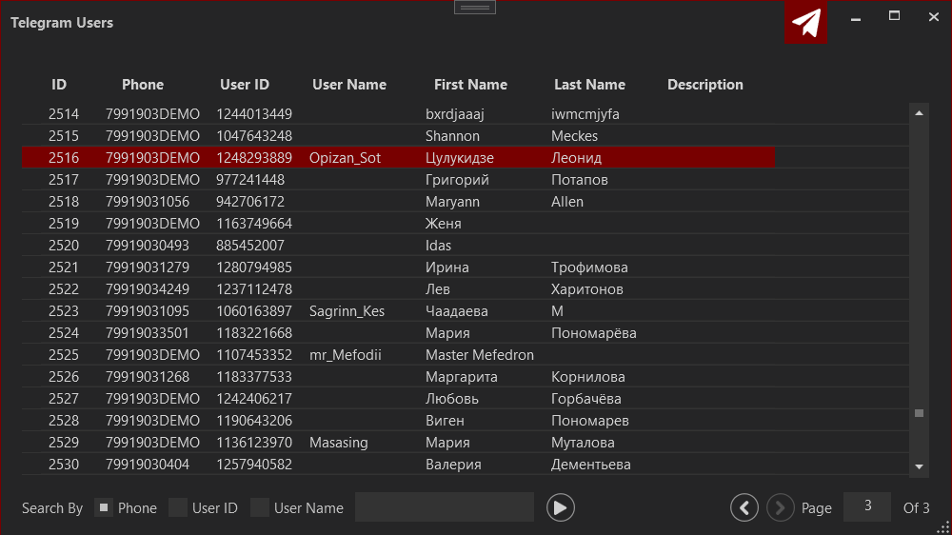Select last name Allen
This screenshot has width=952, height=535.
567,202
